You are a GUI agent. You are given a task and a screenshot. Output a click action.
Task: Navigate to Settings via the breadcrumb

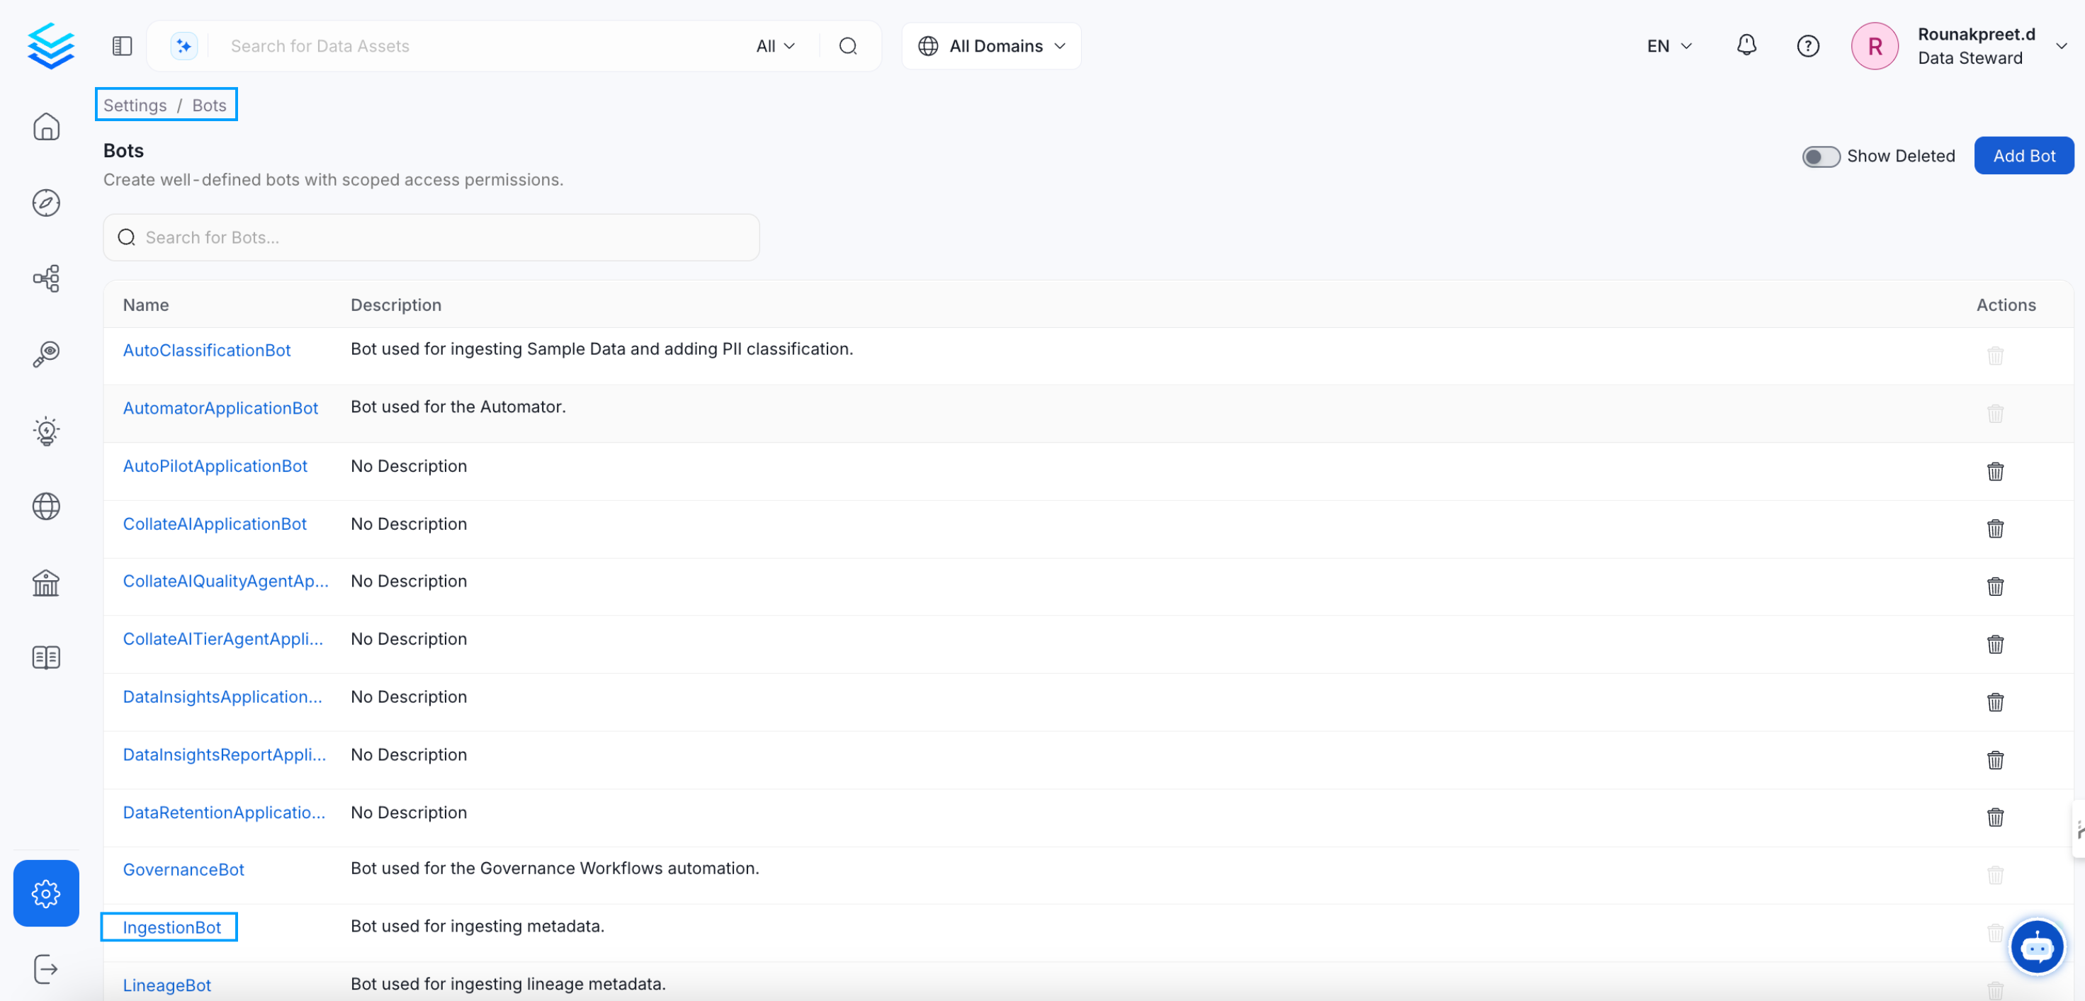pos(135,104)
